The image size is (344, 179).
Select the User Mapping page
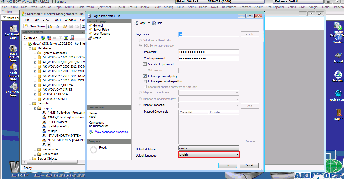click(102, 34)
